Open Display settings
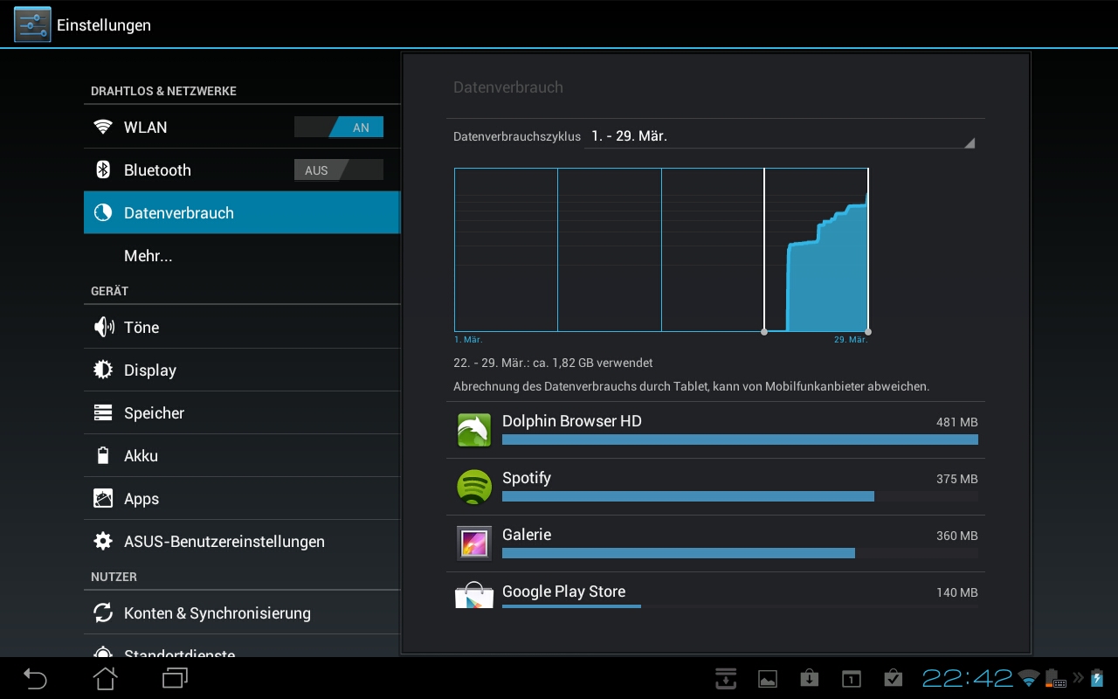The width and height of the screenshot is (1118, 699). point(242,370)
